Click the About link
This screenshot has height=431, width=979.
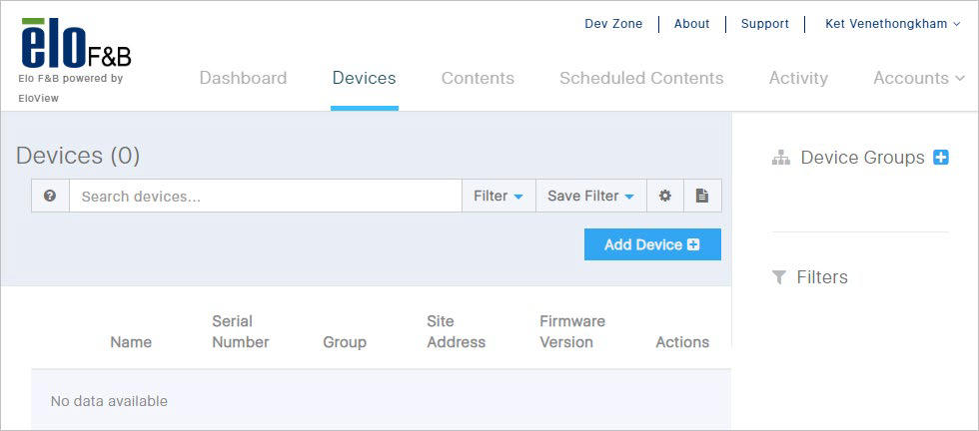coord(691,24)
